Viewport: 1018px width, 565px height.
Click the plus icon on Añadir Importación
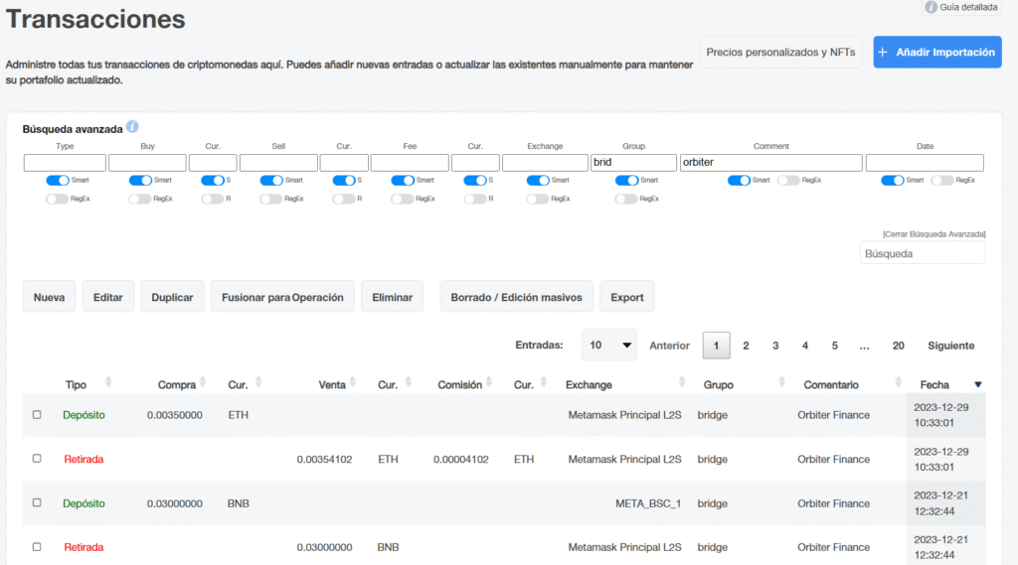pyautogui.click(x=883, y=52)
